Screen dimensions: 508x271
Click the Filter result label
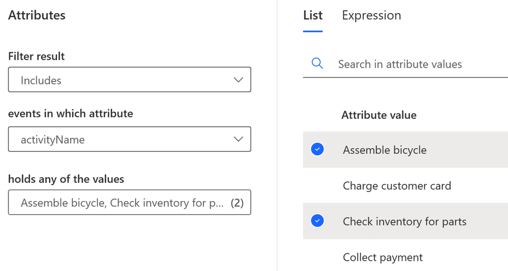36,56
